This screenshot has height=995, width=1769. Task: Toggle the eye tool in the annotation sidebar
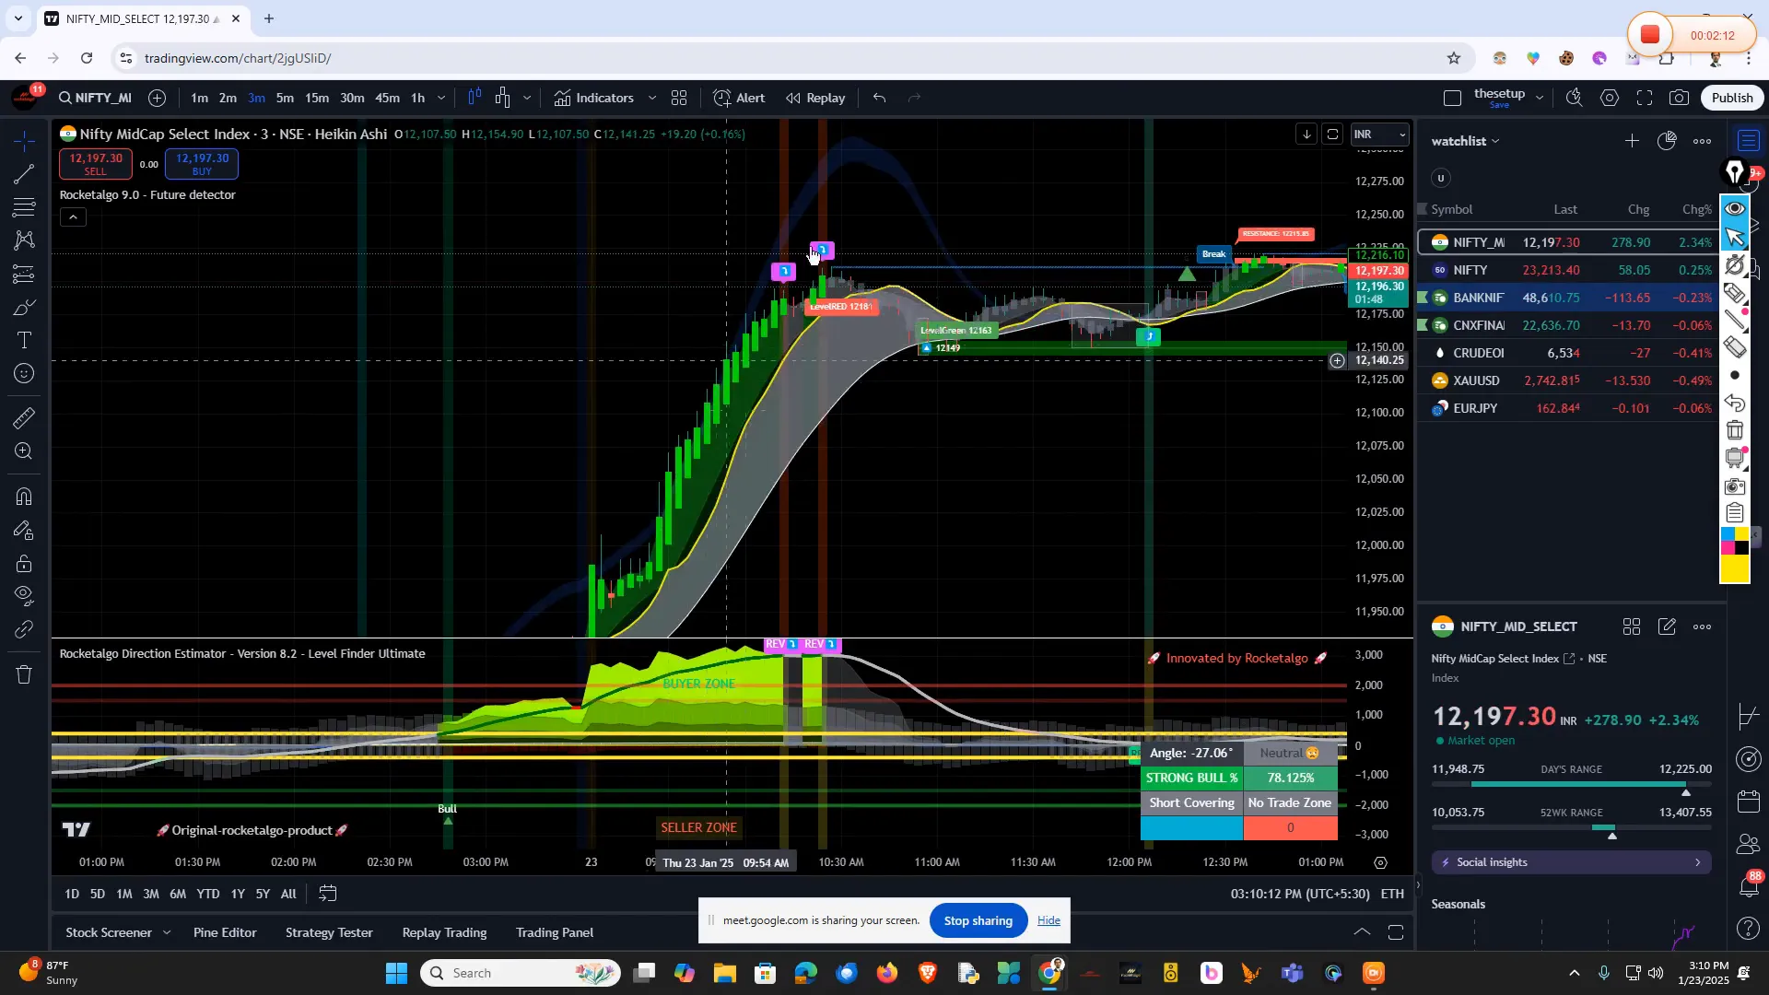(x=1735, y=207)
